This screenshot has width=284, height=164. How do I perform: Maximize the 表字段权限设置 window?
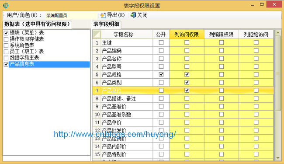[262, 4]
